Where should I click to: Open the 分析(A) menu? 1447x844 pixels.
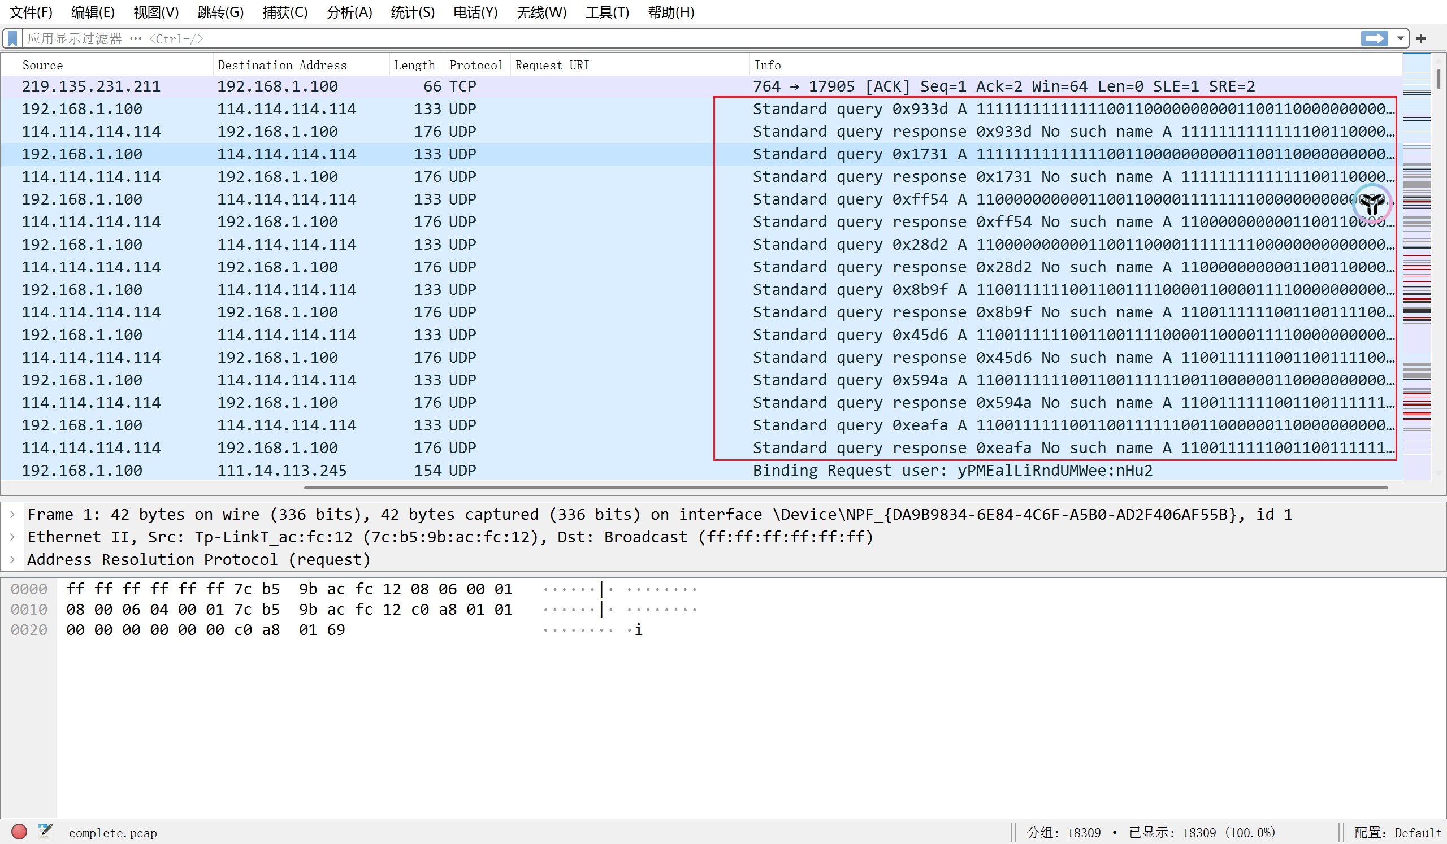(349, 12)
